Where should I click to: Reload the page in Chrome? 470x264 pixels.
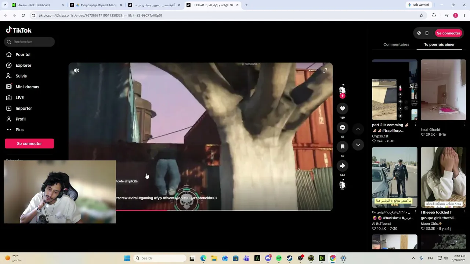[x=23, y=15]
